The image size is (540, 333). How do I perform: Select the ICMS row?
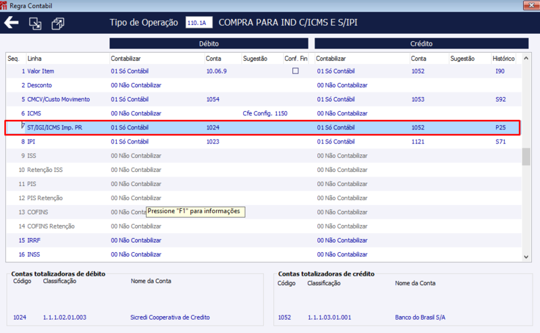tap(263, 113)
